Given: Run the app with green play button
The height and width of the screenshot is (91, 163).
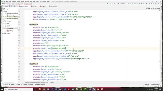Looking at the screenshot, I should 128,4.
